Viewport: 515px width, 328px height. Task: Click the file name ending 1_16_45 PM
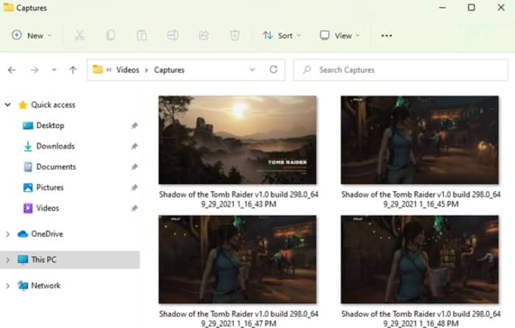pos(421,199)
